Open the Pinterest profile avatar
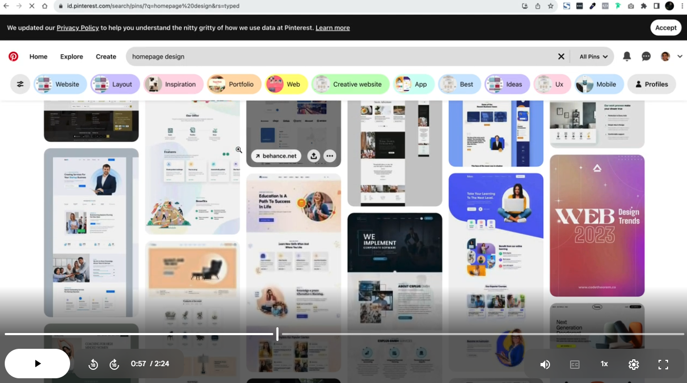This screenshot has height=383, width=687. tap(665, 56)
